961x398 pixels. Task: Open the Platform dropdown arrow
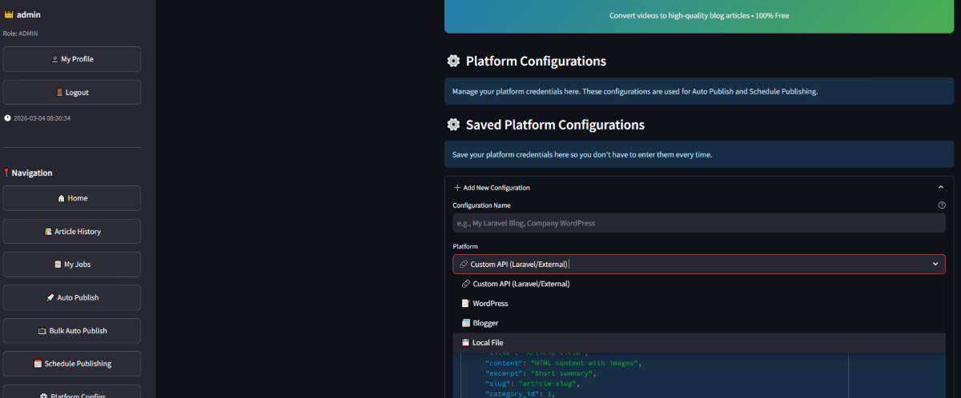point(935,264)
